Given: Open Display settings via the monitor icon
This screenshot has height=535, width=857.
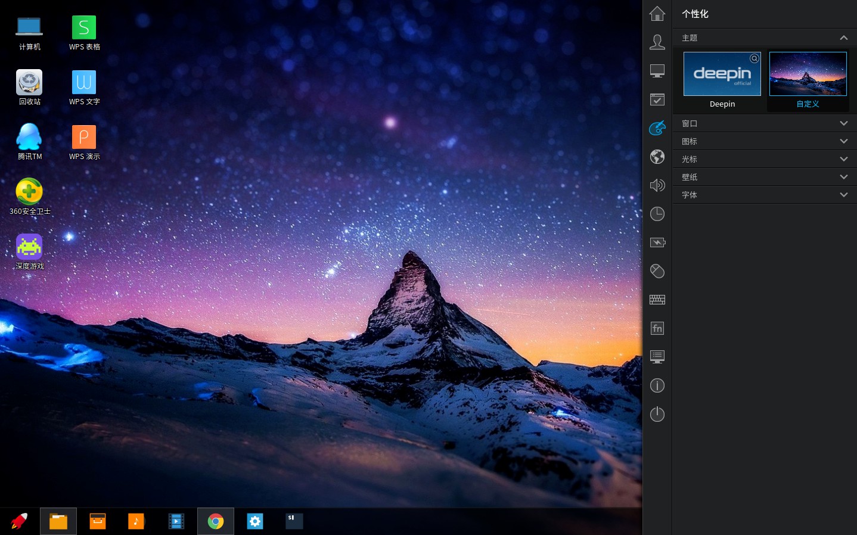Looking at the screenshot, I should 657,70.
